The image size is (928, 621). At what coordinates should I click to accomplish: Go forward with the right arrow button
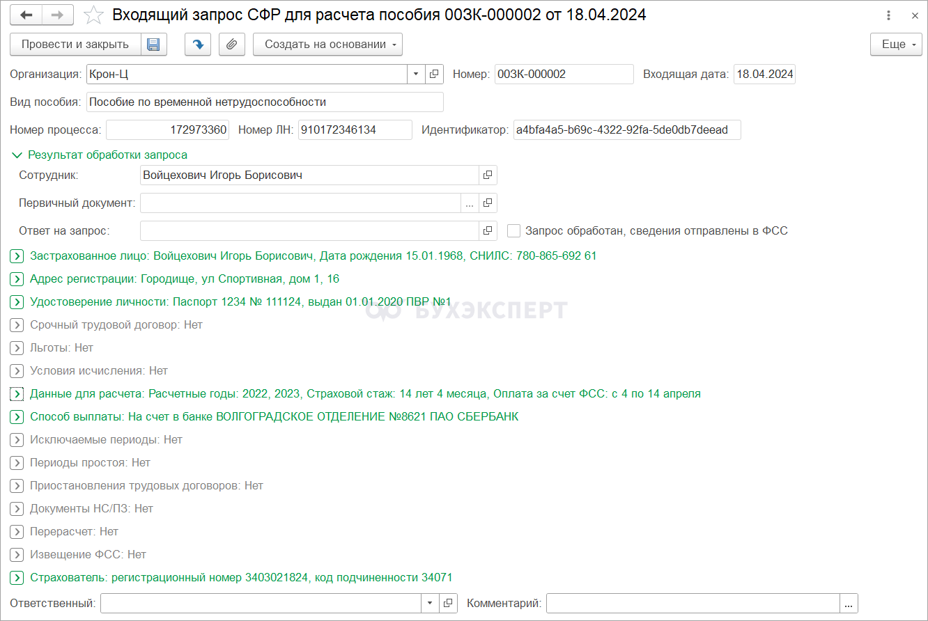58,15
